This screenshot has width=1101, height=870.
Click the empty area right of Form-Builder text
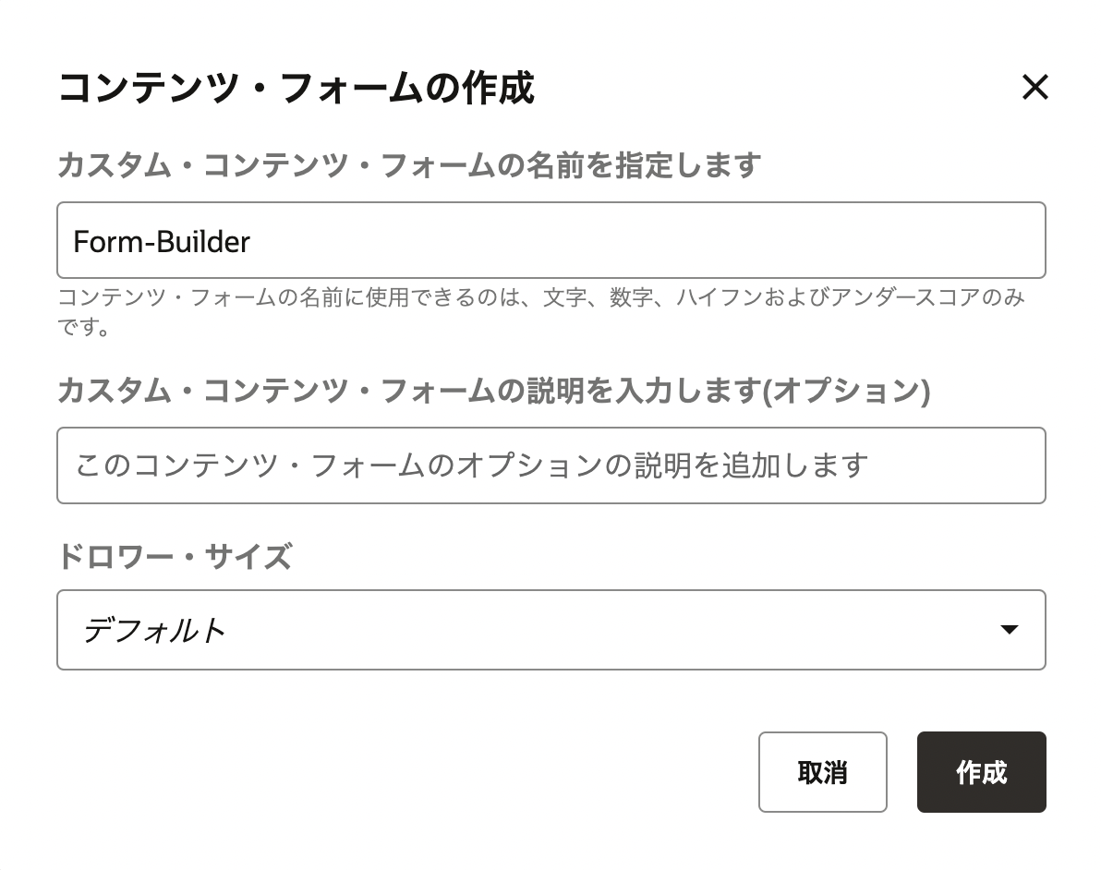647,242
